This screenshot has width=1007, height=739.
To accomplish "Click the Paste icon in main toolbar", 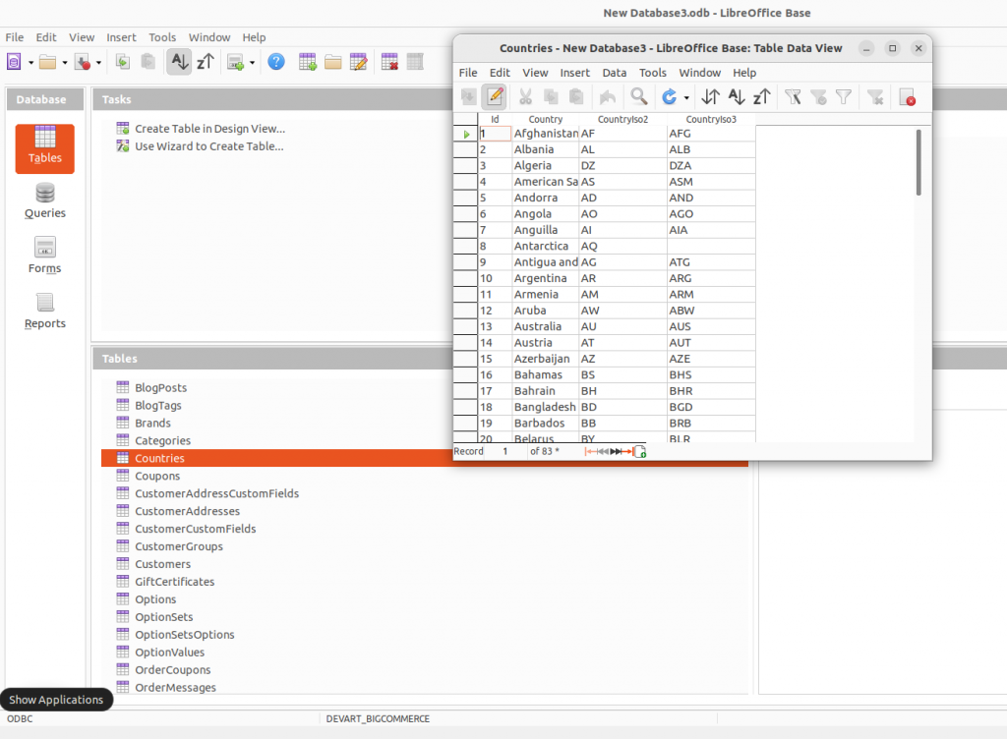I will tap(148, 62).
